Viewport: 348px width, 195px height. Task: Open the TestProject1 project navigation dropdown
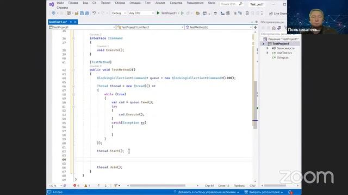pos(82,27)
